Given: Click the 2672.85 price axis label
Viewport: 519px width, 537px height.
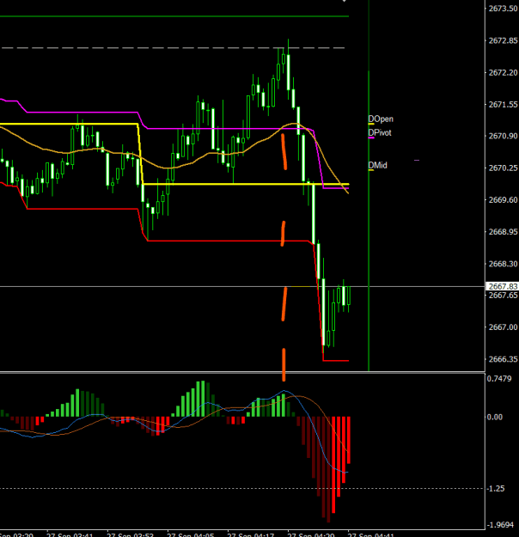Looking at the screenshot, I should (503, 40).
